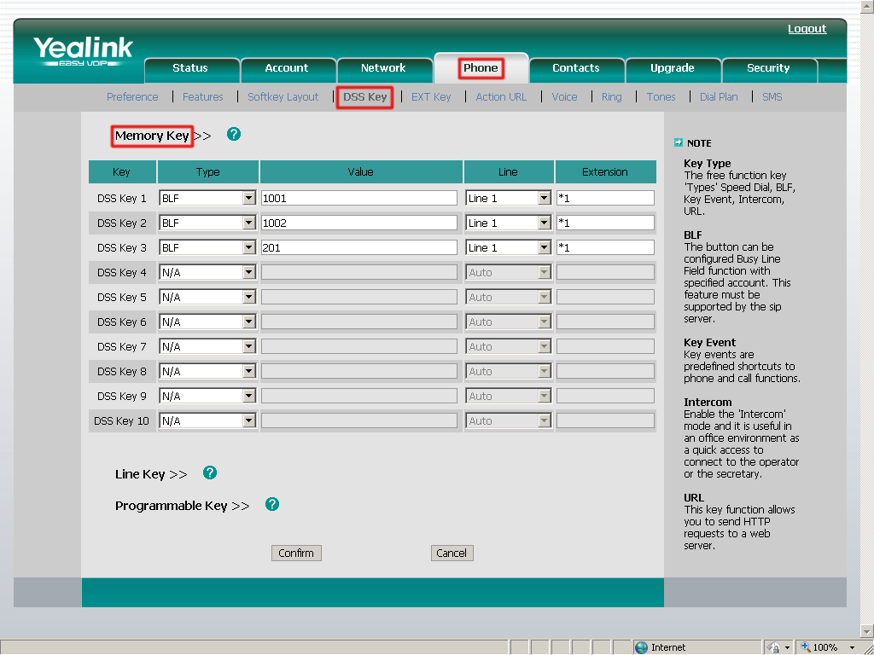Click the Extension column header
874x655 pixels.
click(605, 172)
